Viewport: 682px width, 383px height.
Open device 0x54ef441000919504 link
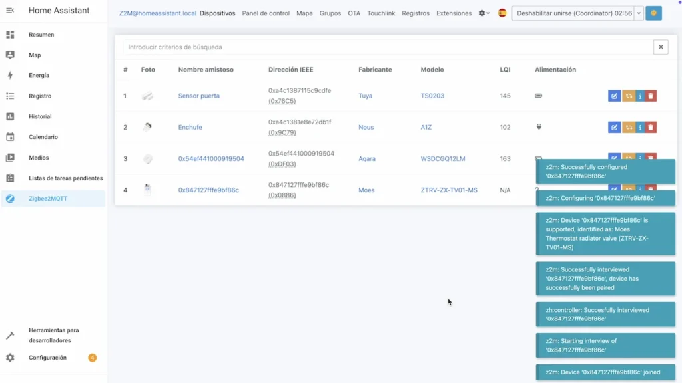click(211, 158)
